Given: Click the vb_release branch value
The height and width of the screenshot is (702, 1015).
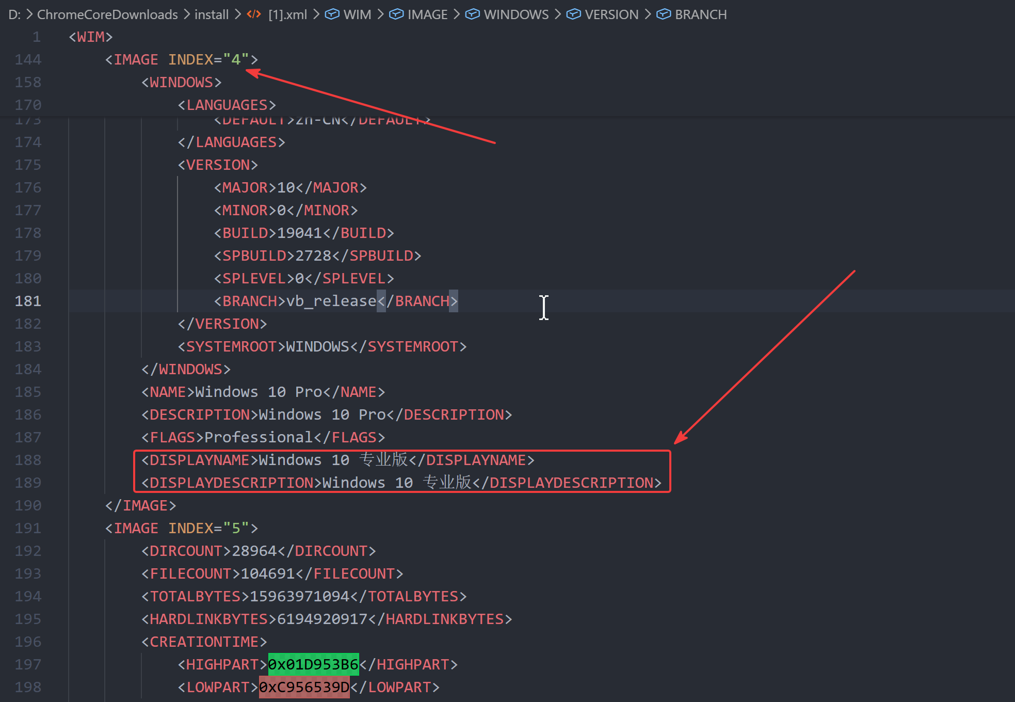Looking at the screenshot, I should click(x=331, y=301).
